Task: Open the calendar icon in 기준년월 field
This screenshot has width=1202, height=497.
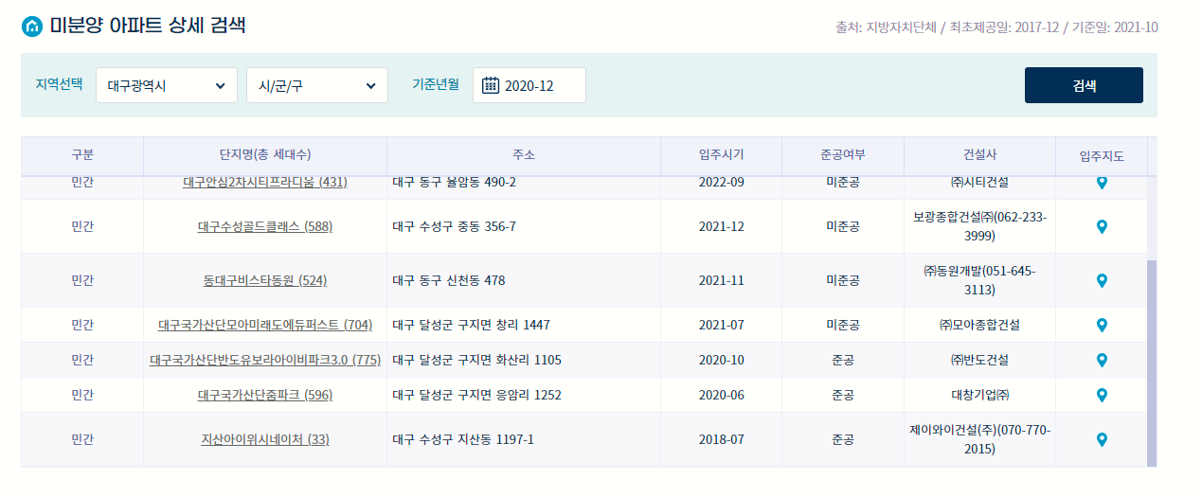Action: click(490, 85)
